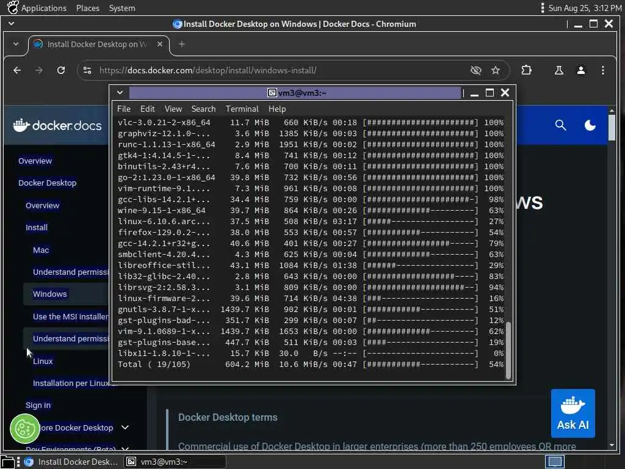Open the Sign in sidebar link
This screenshot has width=625, height=469.
tap(38, 405)
